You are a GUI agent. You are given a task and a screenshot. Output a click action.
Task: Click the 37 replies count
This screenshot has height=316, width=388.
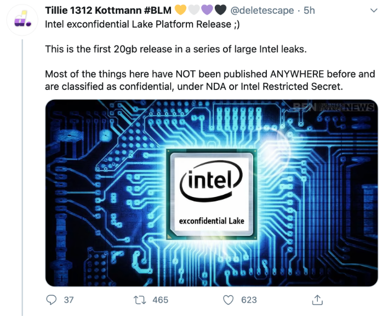click(69, 300)
